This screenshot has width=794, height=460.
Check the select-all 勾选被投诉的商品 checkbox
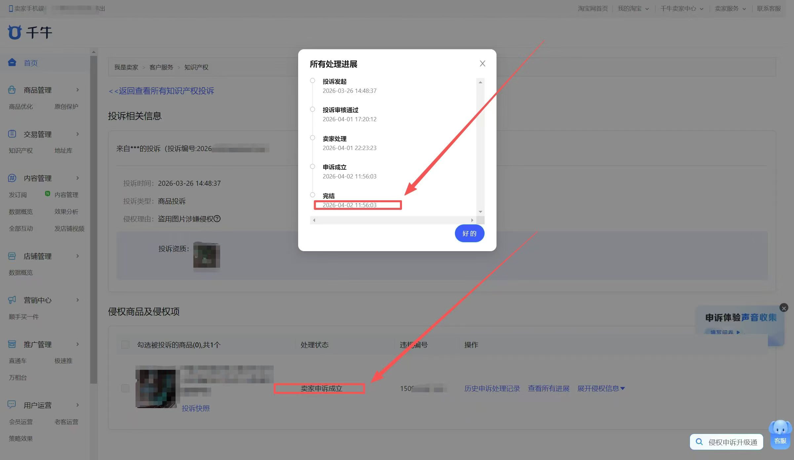[x=125, y=345]
